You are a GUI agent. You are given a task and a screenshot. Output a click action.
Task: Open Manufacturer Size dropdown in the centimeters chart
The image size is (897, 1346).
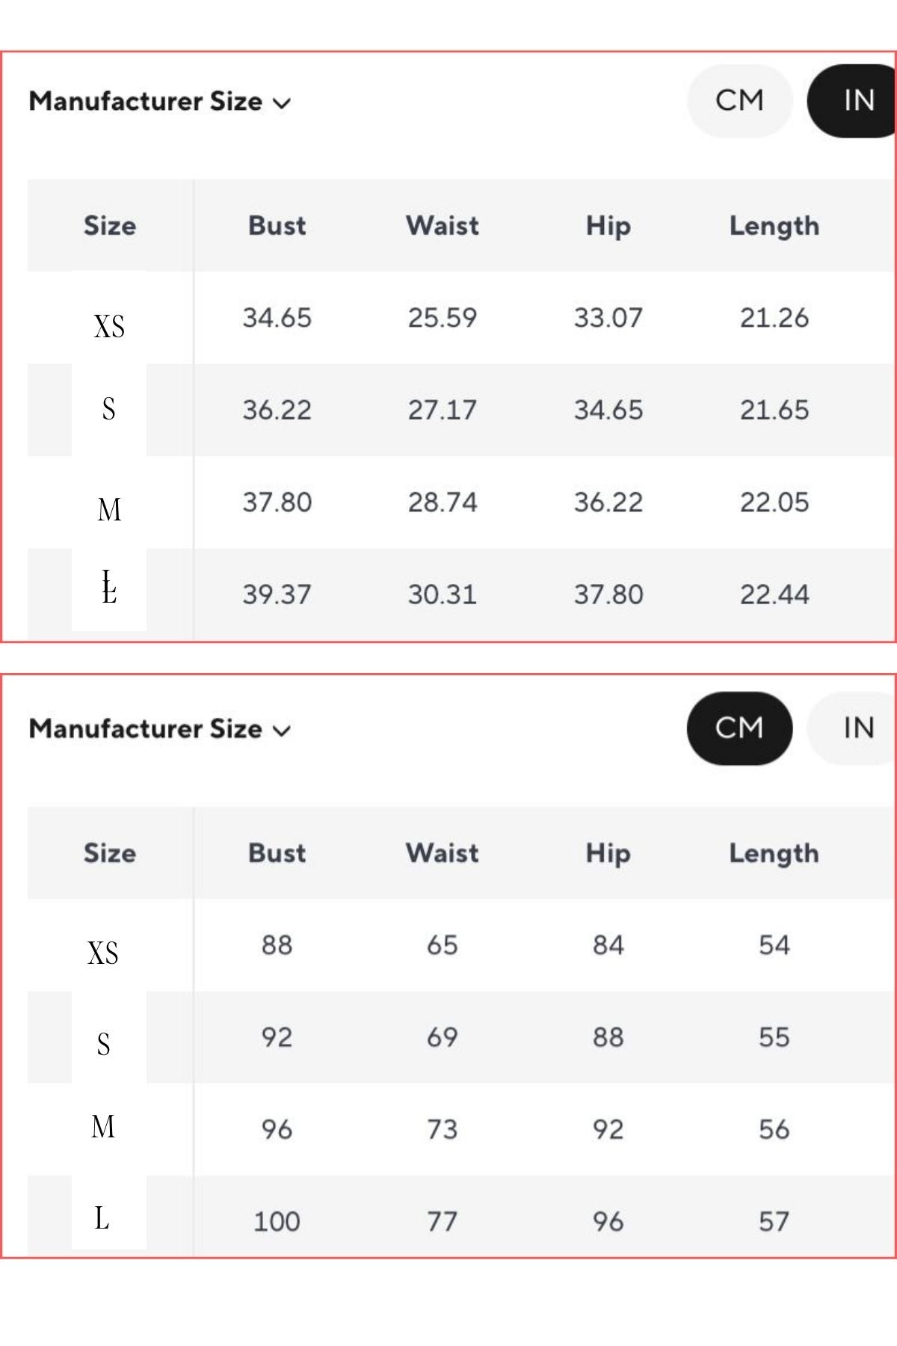[159, 729]
